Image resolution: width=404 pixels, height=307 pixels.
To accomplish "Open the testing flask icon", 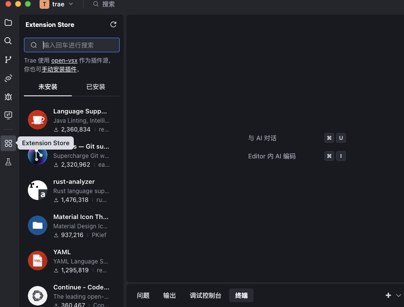I will (x=8, y=162).
